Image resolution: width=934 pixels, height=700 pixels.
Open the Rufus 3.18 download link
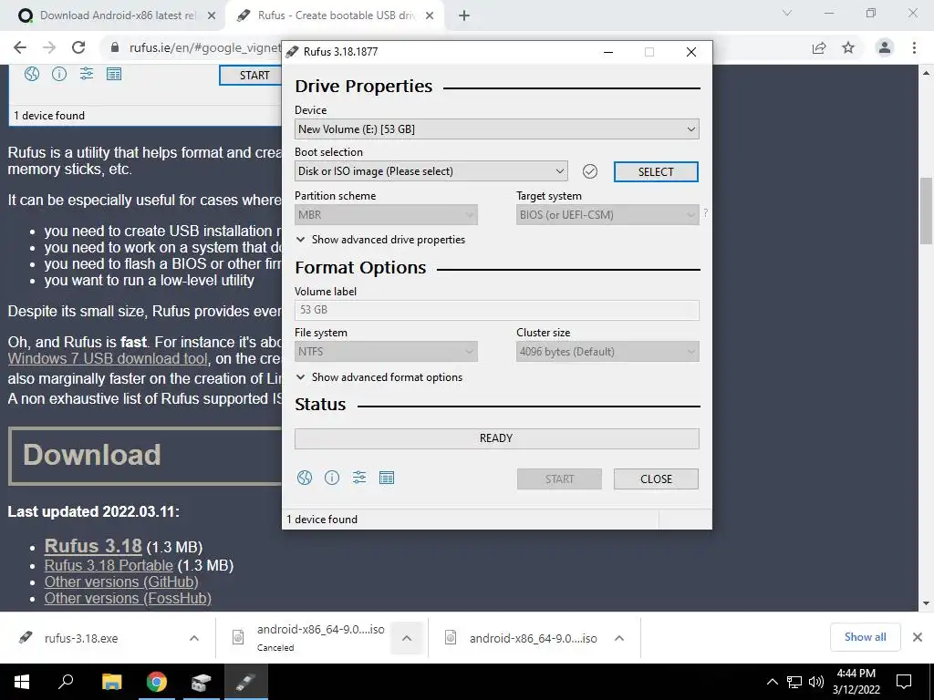pyautogui.click(x=93, y=546)
